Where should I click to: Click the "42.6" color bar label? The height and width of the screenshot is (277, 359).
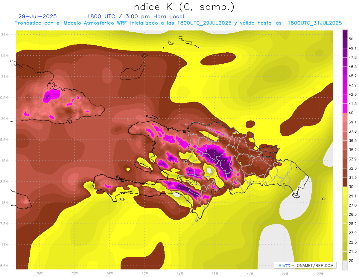tap(353, 94)
